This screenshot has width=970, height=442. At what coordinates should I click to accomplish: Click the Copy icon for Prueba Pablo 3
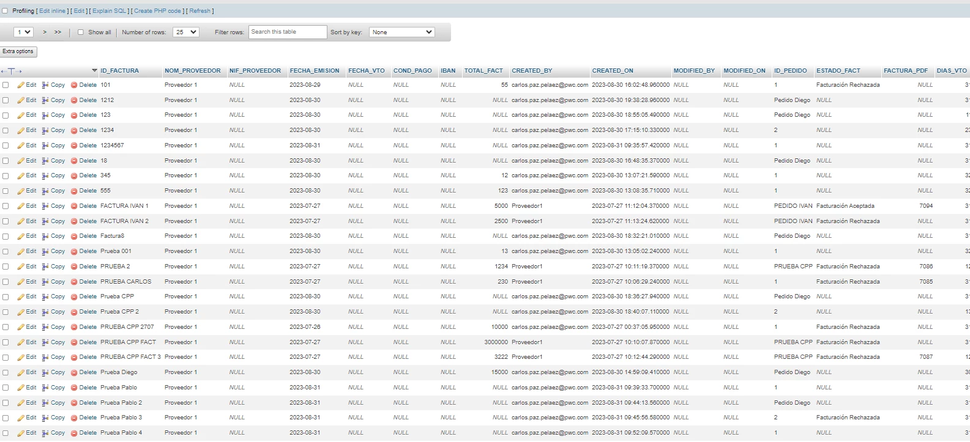pyautogui.click(x=45, y=418)
